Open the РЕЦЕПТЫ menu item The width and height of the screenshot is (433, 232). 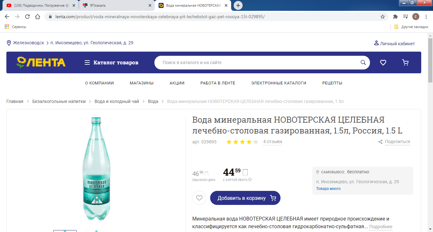332,83
